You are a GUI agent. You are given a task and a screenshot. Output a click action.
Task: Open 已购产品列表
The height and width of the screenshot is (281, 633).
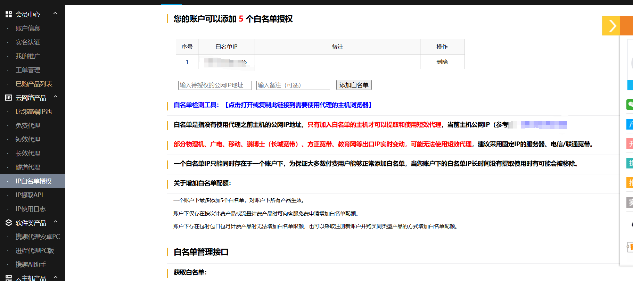34,84
